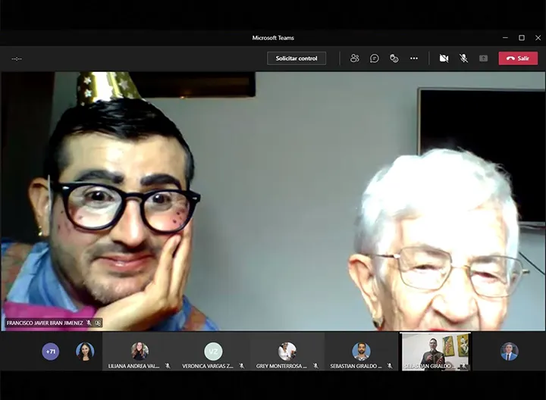This screenshot has width=546, height=400.
Task: Click the Francisco Javier Bran Jimenez name label
Action: coord(45,323)
